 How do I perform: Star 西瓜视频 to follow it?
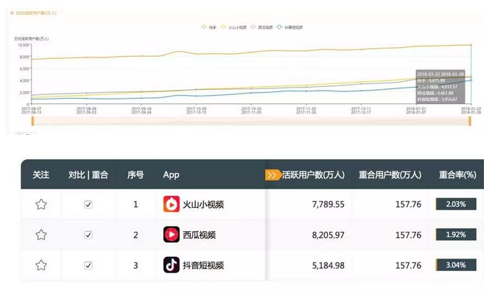point(41,235)
